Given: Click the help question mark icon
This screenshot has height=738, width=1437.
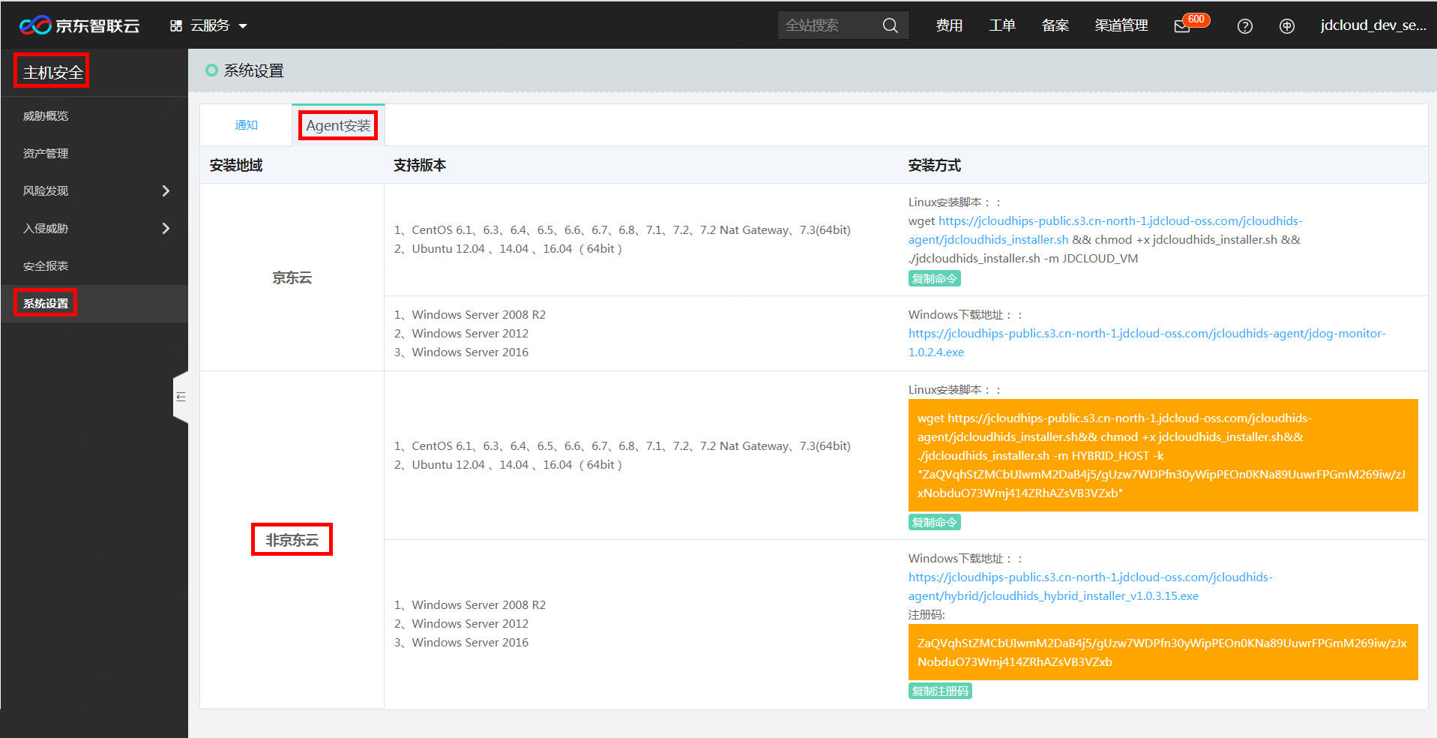Looking at the screenshot, I should point(1244,25).
